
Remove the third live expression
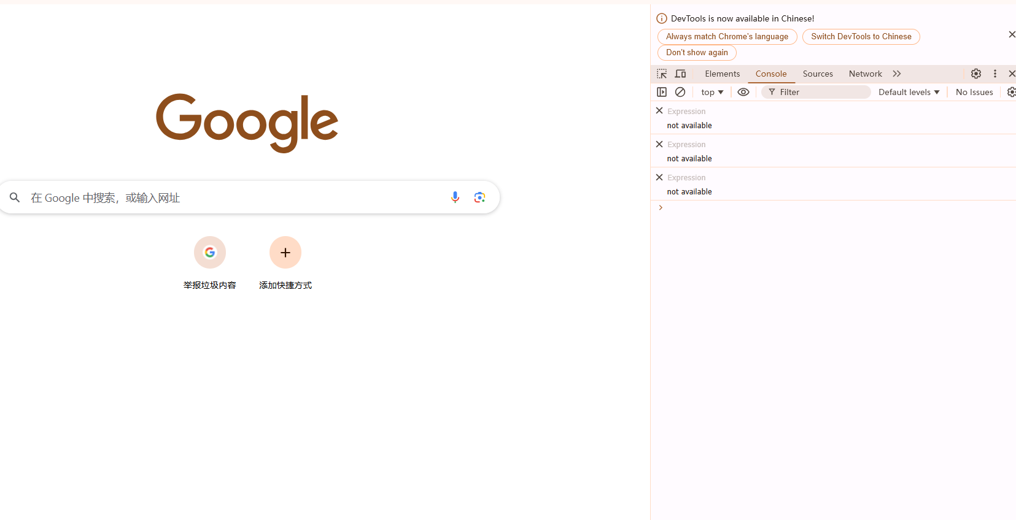(x=659, y=177)
